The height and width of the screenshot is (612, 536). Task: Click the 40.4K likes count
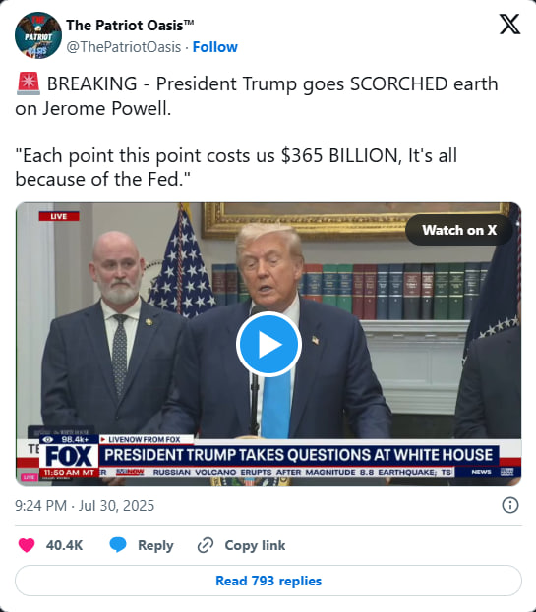point(64,545)
